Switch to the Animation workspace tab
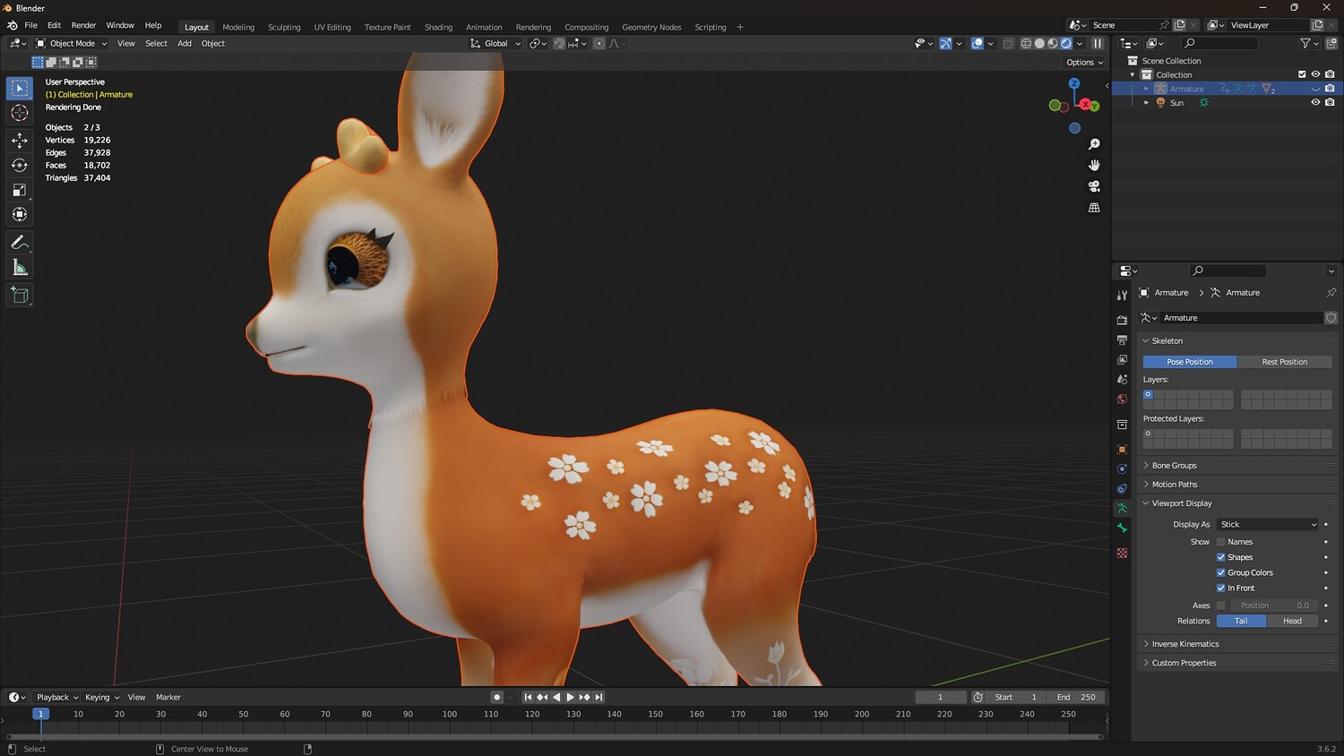The width and height of the screenshot is (1344, 756). [x=484, y=27]
